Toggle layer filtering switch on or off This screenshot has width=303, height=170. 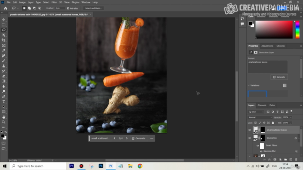pyautogui.click(x=292, y=111)
